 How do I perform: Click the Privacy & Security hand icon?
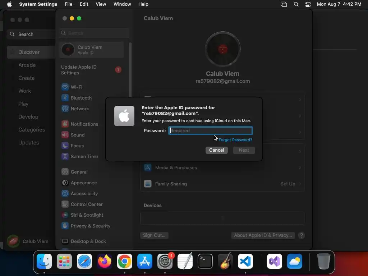click(65, 226)
